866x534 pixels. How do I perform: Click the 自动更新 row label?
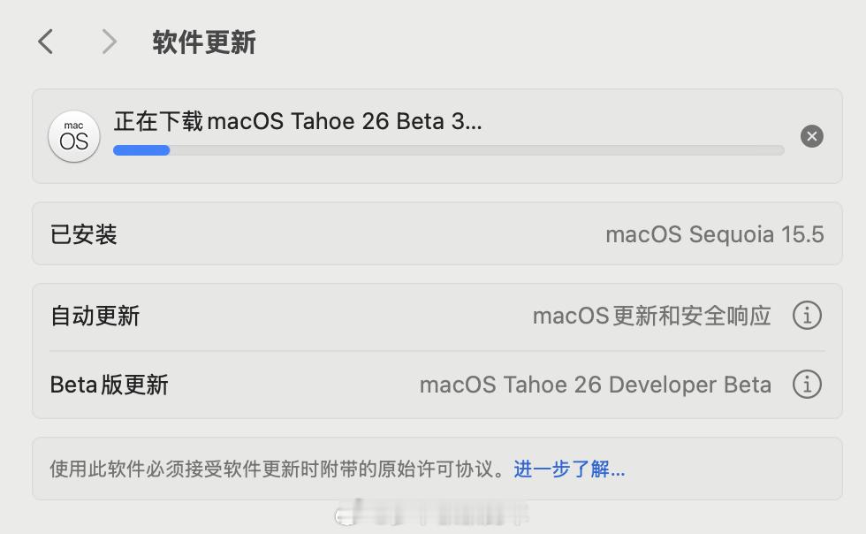point(95,317)
